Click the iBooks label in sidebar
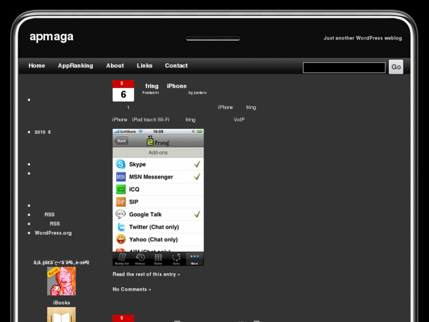Viewport: 429px width, 322px height. [61, 303]
